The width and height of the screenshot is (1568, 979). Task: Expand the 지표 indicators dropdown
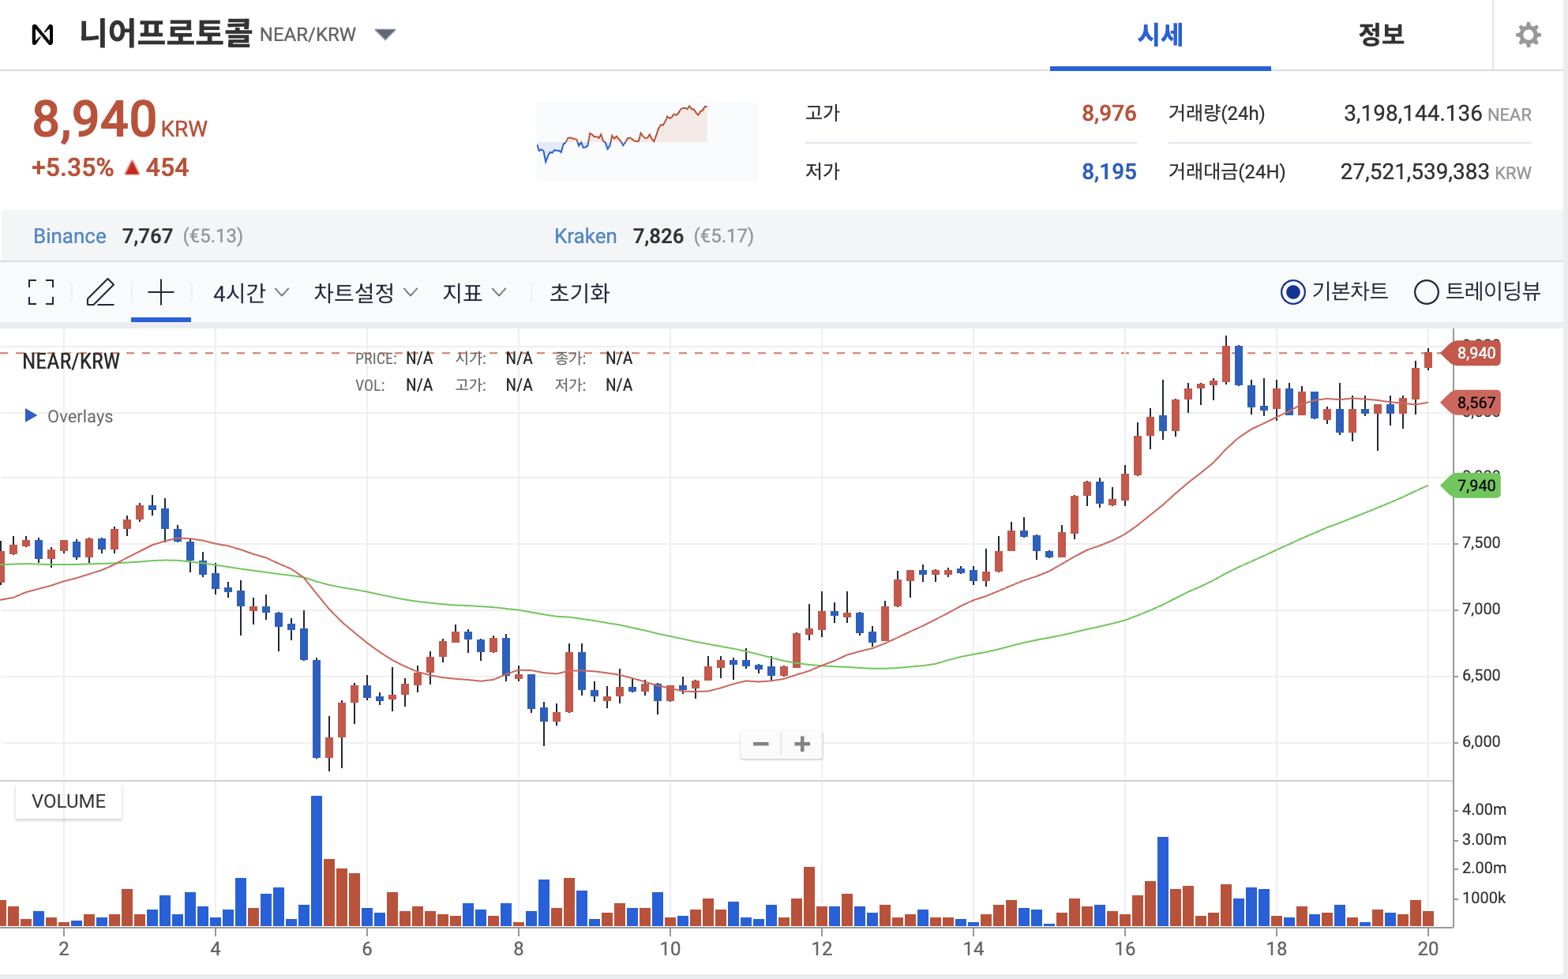pyautogui.click(x=474, y=293)
